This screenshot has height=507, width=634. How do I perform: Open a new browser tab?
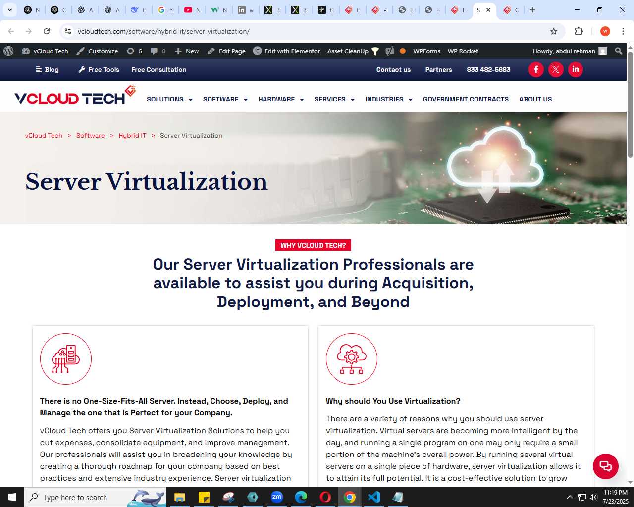[532, 10]
